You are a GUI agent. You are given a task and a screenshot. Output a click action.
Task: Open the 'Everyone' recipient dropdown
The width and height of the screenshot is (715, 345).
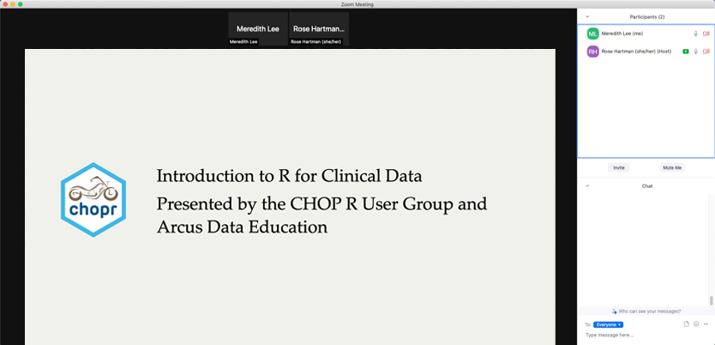(608, 324)
